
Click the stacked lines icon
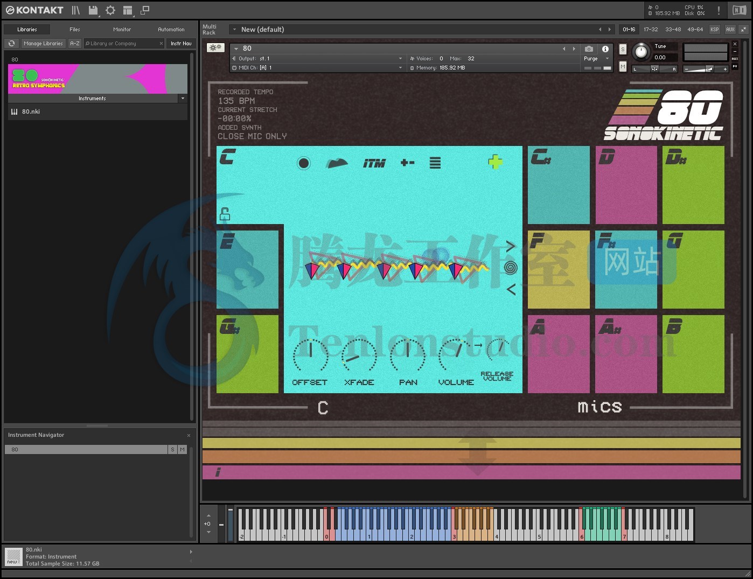point(435,163)
